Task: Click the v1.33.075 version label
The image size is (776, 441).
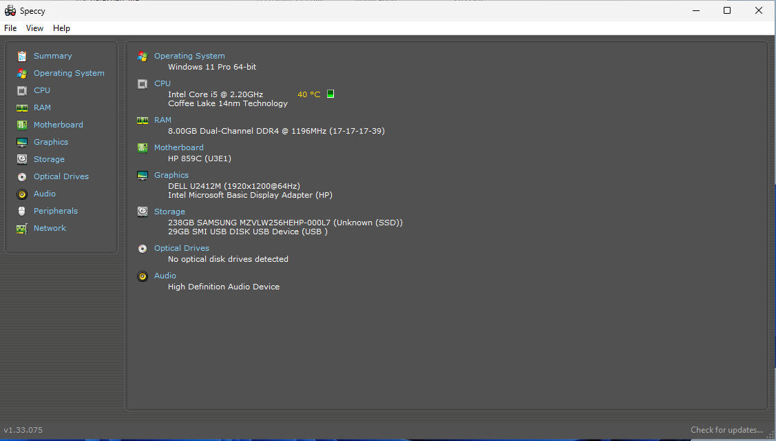Action: tap(23, 430)
